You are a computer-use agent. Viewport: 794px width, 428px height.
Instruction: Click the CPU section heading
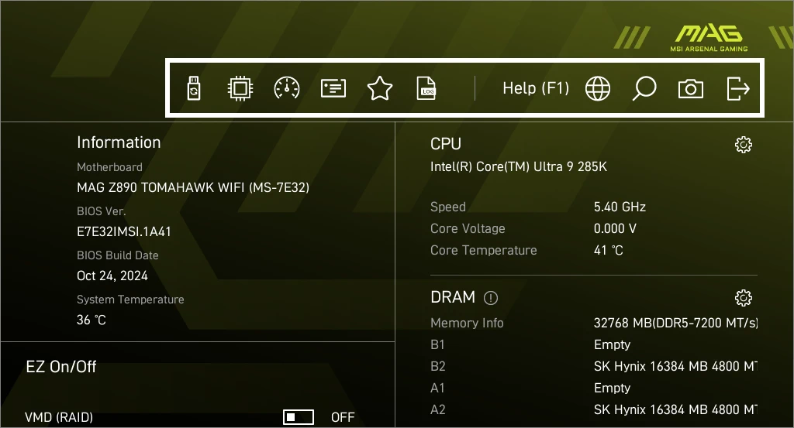click(x=446, y=144)
